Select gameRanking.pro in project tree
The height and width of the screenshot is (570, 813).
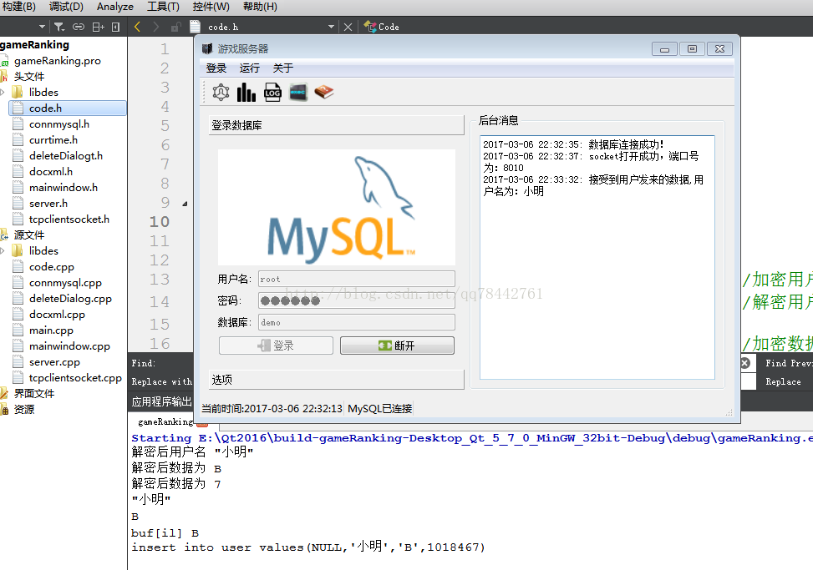[x=57, y=61]
